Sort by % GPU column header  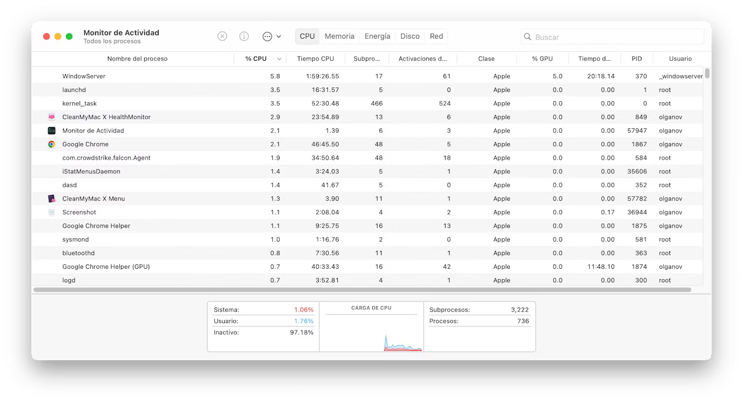(543, 59)
